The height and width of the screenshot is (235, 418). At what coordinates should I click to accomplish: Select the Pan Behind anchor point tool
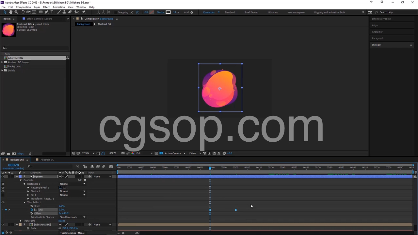(x=34, y=12)
